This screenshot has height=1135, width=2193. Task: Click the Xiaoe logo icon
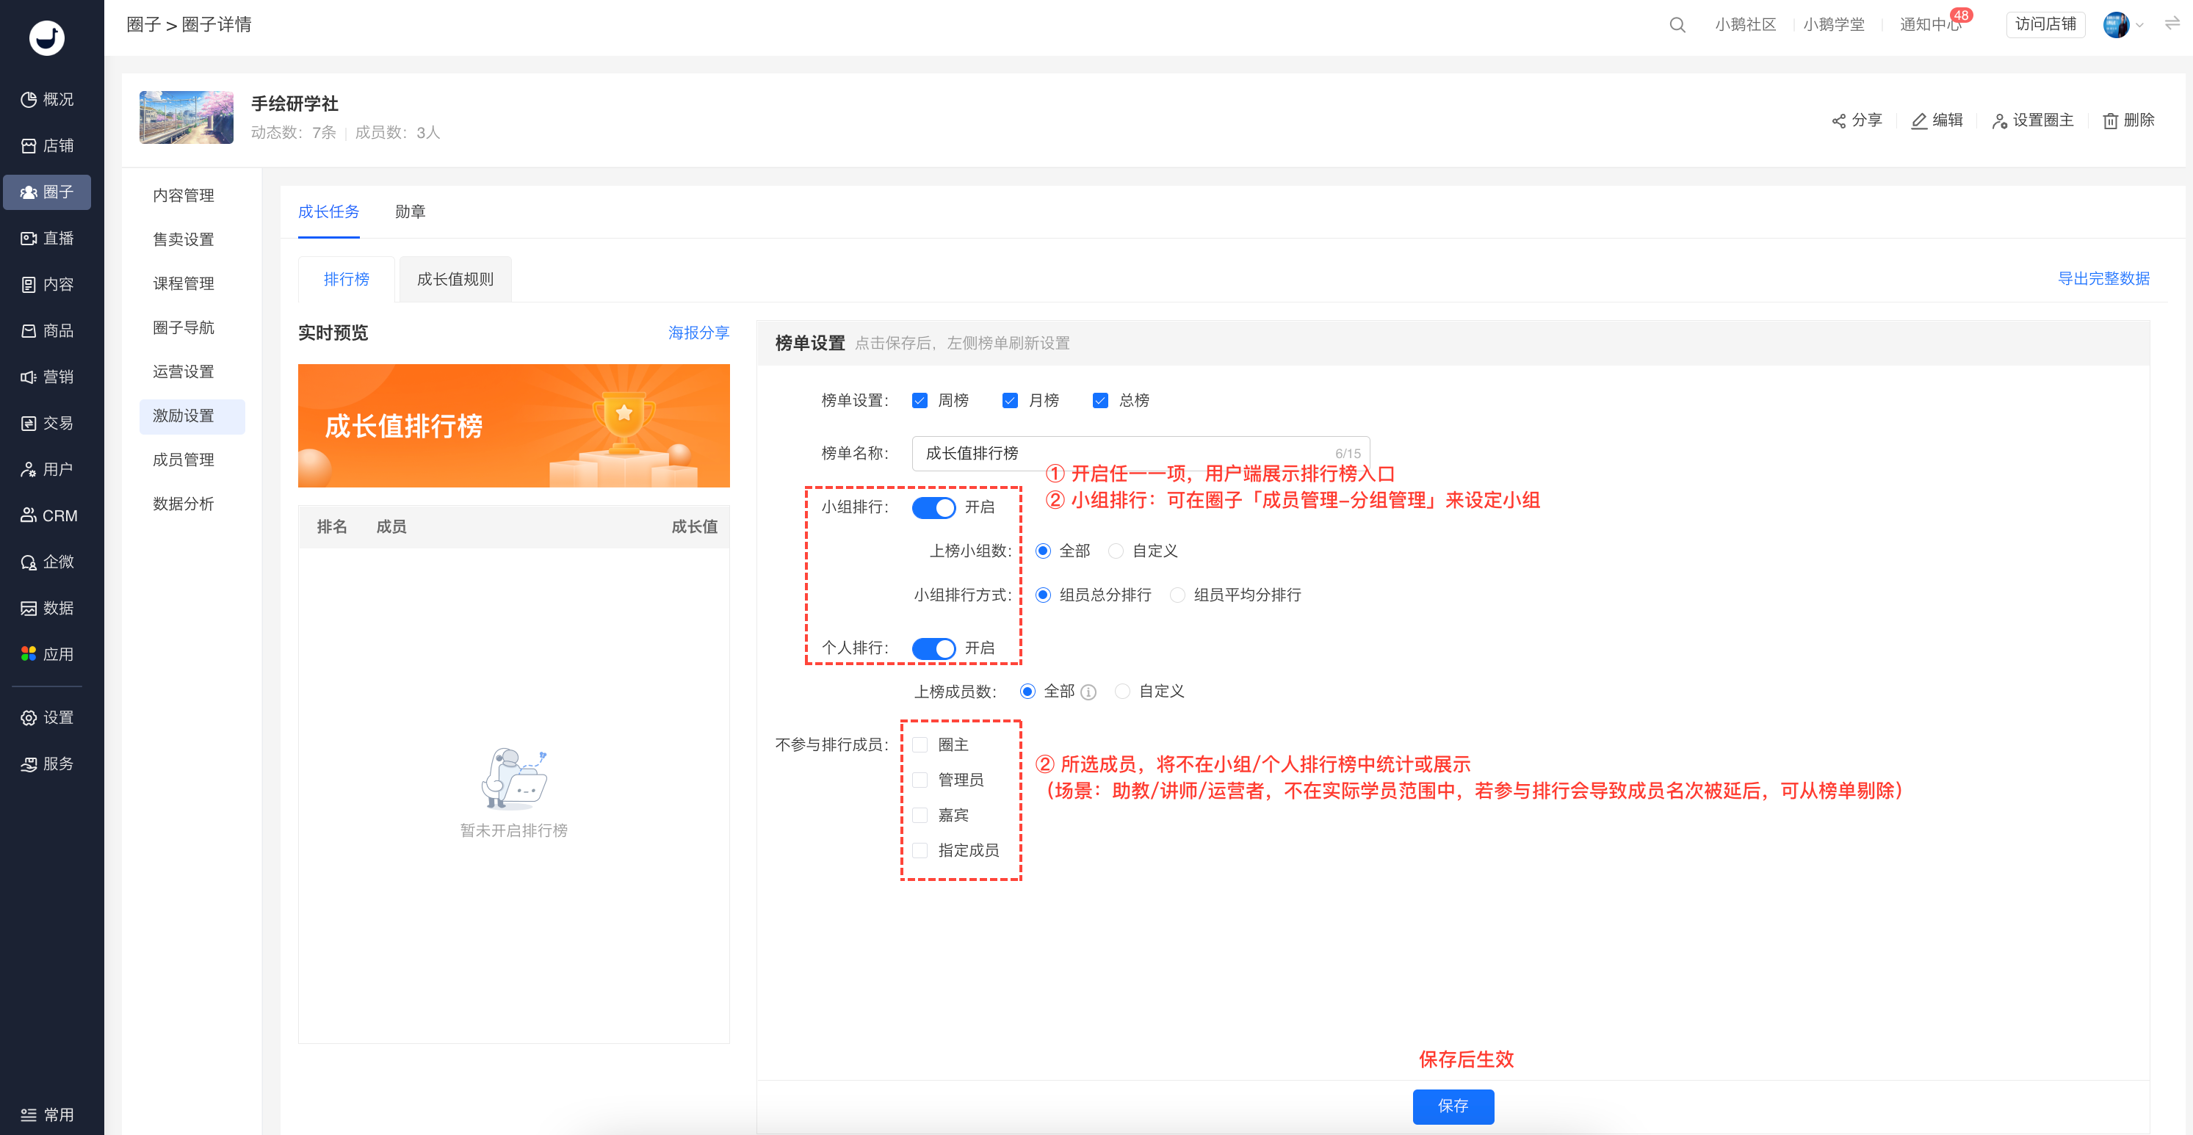coord(47,37)
